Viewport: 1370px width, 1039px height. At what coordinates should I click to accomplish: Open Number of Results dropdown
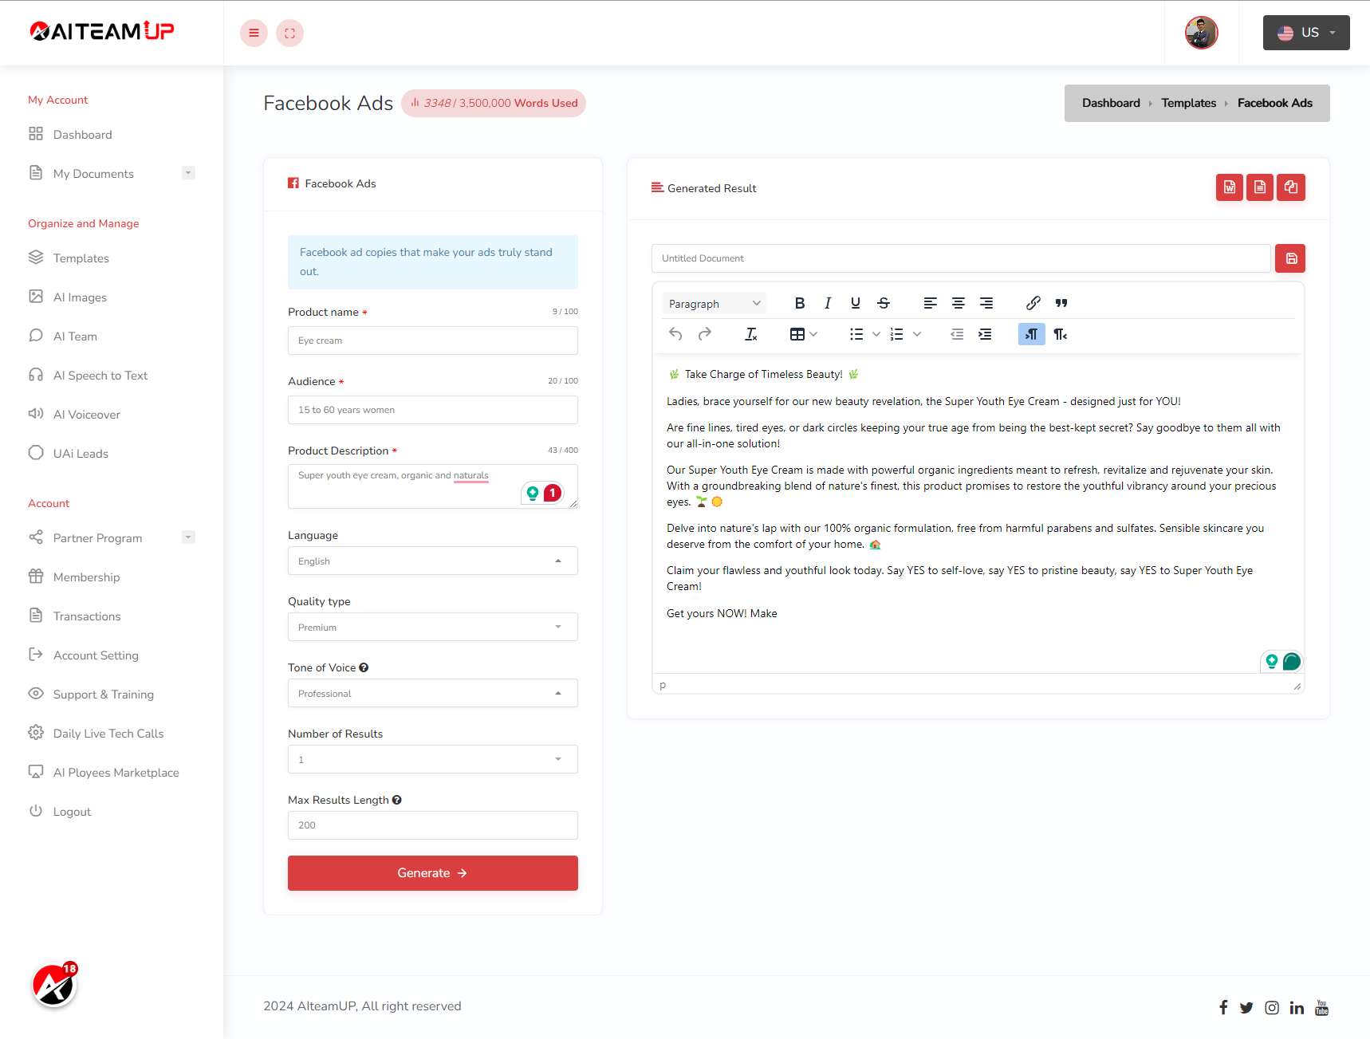(433, 759)
